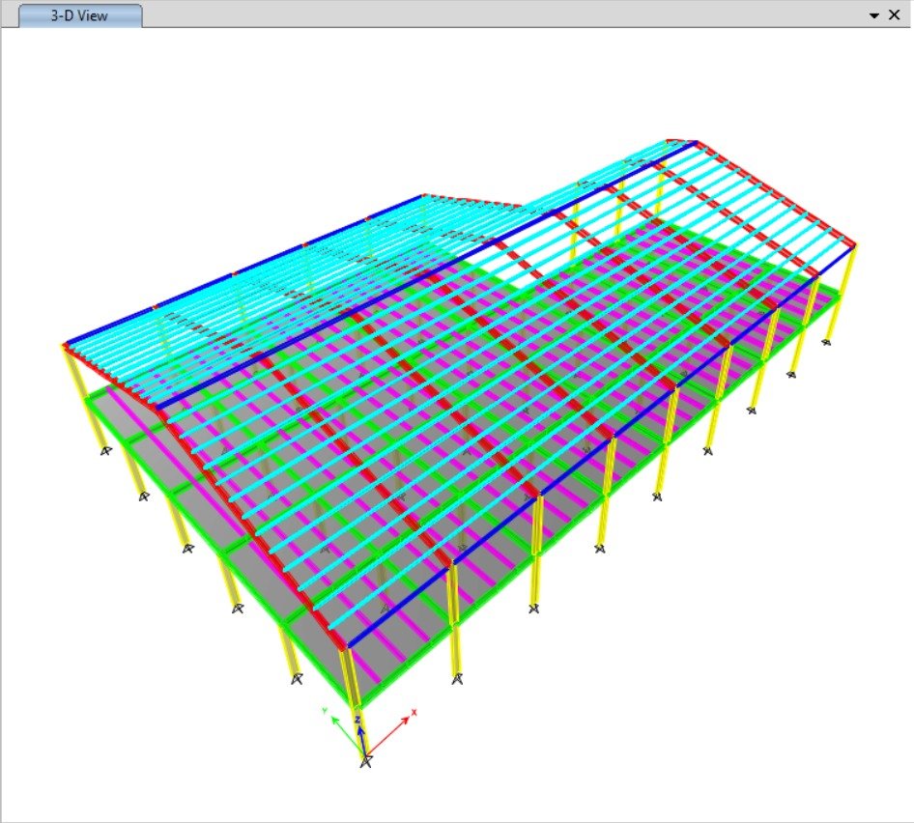Click the global axes origin marker
Image resolution: width=914 pixels, height=823 pixels.
(365, 761)
